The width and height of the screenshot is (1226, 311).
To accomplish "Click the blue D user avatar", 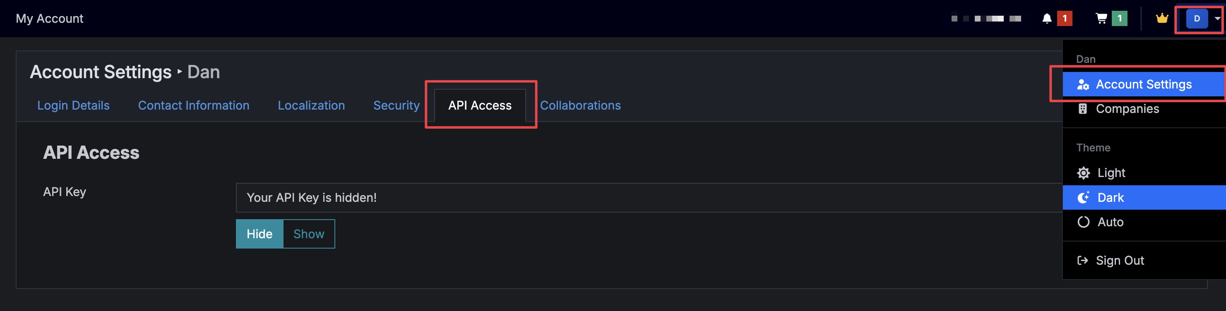I will (1197, 19).
